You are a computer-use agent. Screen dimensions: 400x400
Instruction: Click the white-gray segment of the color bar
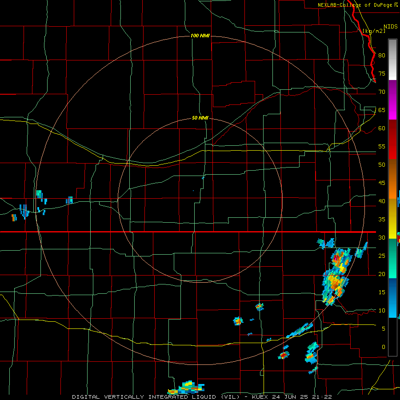[x=392, y=60]
